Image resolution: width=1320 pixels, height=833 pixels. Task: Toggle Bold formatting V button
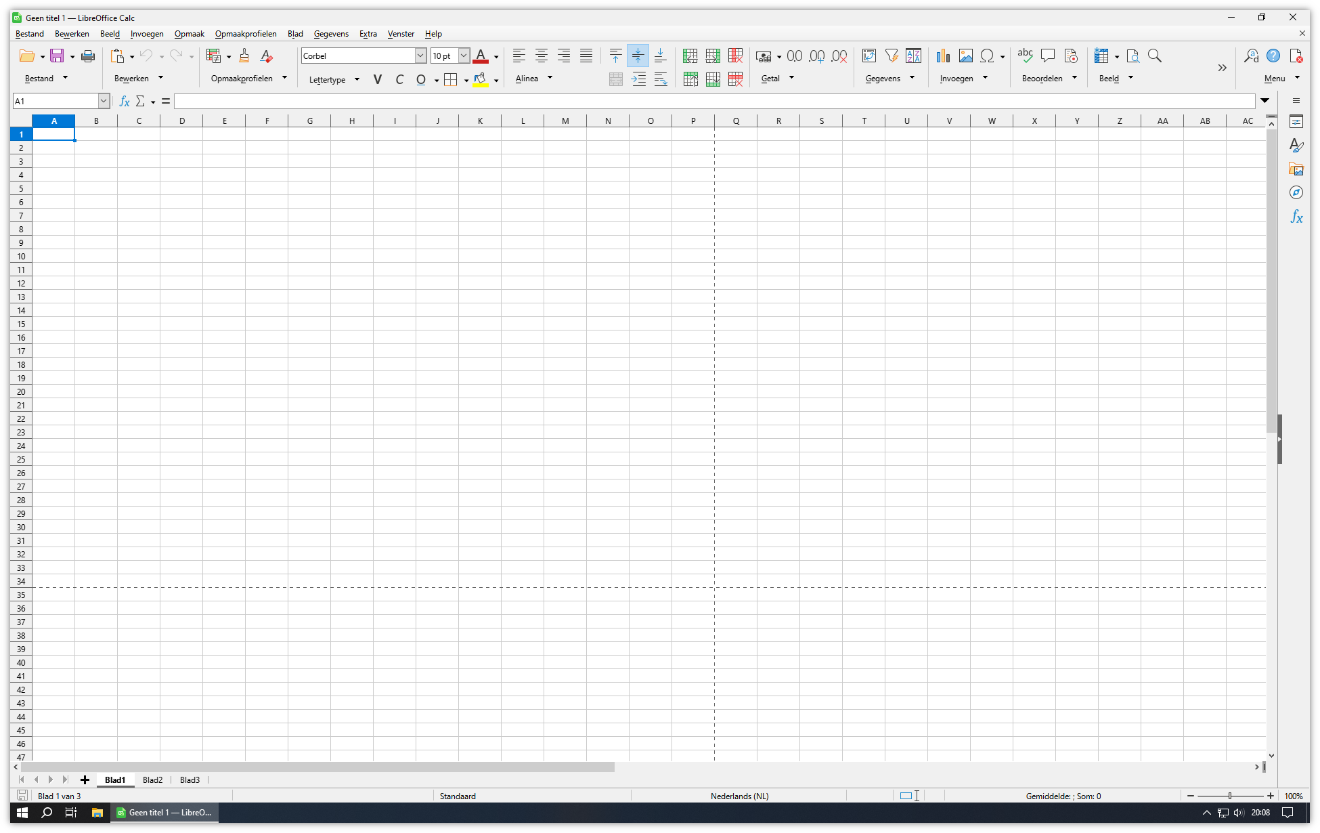pyautogui.click(x=378, y=80)
